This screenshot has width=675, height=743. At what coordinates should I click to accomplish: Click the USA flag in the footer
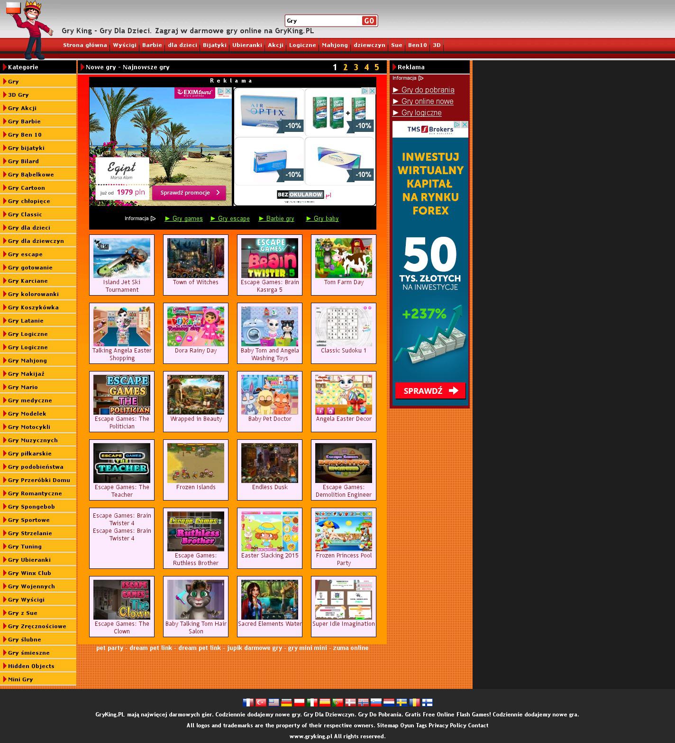[274, 703]
